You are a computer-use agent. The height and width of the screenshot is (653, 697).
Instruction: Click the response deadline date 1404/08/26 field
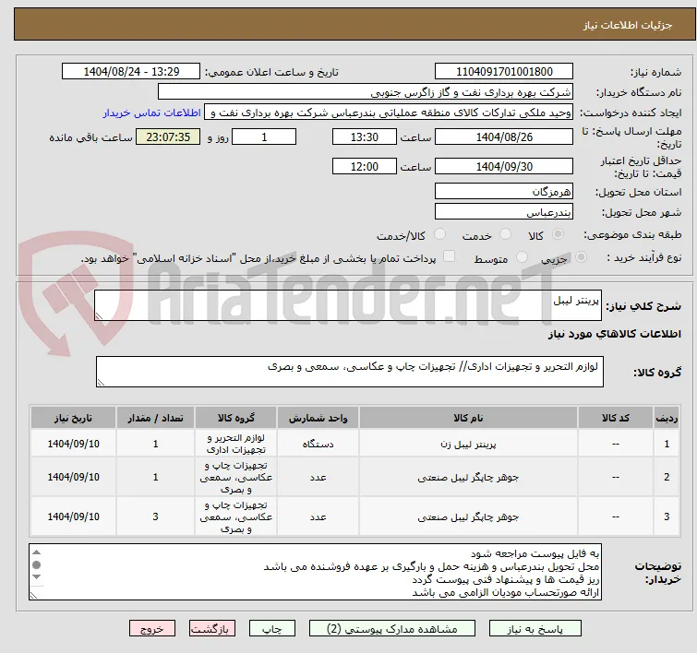(504, 137)
